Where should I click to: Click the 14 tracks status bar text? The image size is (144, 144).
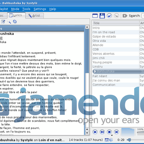[86, 140]
